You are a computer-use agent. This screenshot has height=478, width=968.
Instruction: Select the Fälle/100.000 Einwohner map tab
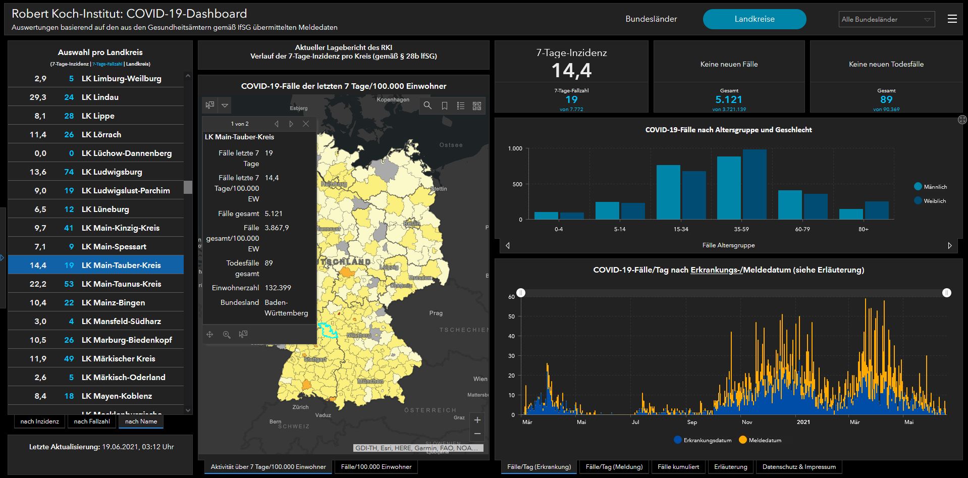(x=376, y=467)
